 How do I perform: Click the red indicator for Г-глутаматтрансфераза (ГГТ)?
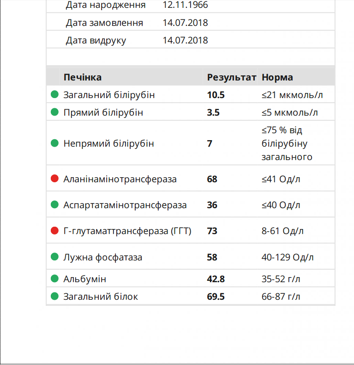point(54,230)
